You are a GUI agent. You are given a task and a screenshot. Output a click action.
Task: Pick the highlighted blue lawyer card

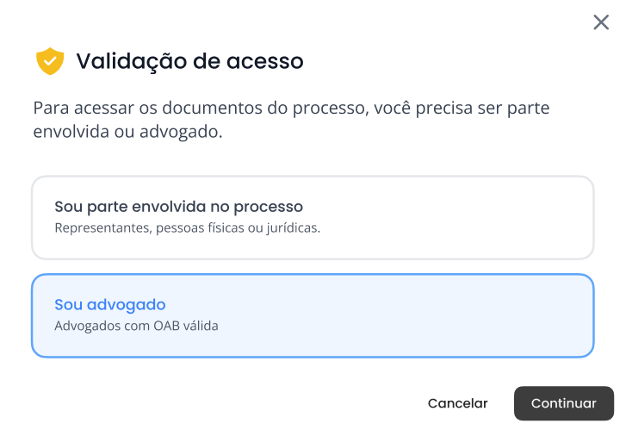313,315
